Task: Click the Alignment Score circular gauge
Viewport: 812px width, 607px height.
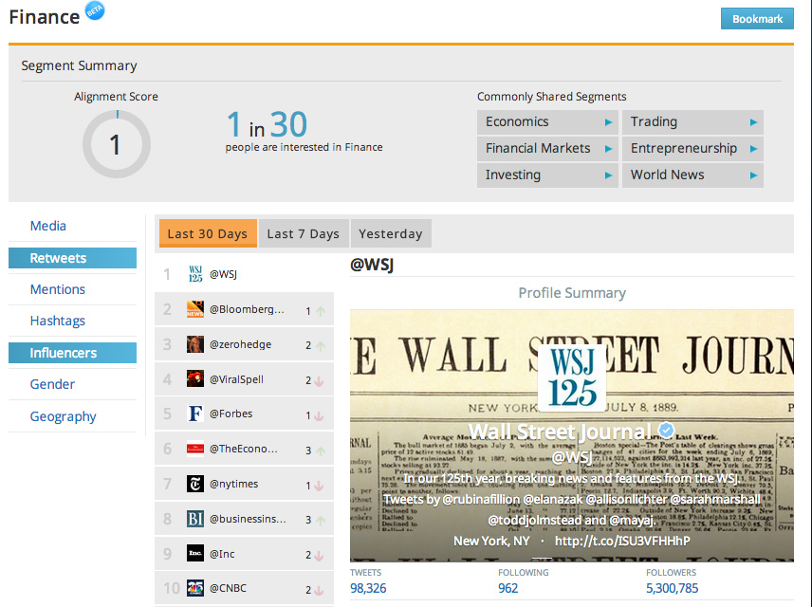Action: pyautogui.click(x=117, y=144)
